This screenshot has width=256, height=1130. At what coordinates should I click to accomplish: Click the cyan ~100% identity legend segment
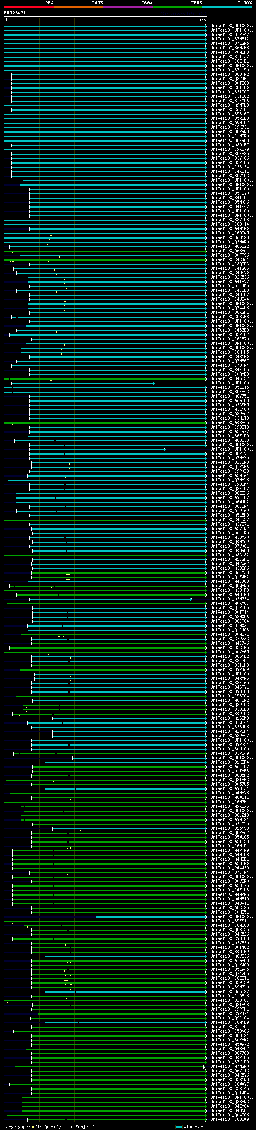227,7
